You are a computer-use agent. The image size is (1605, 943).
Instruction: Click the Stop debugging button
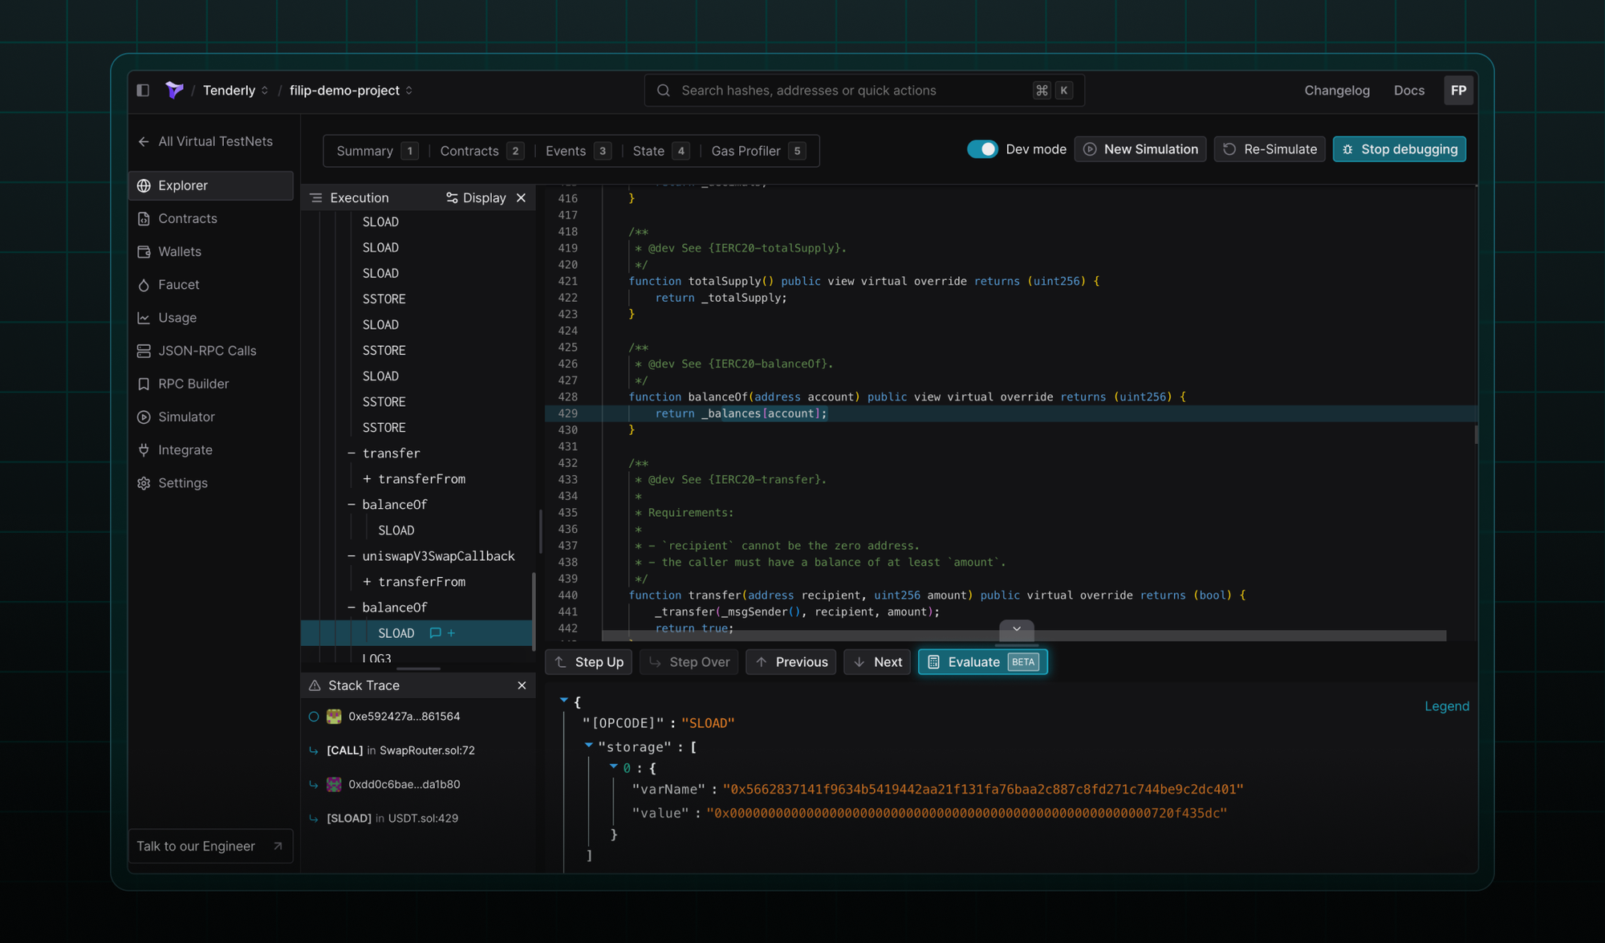click(1399, 149)
